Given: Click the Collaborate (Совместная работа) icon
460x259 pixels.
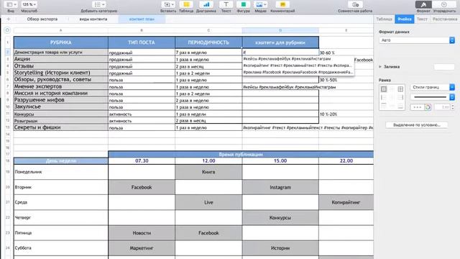Looking at the screenshot, I should coord(355,5).
